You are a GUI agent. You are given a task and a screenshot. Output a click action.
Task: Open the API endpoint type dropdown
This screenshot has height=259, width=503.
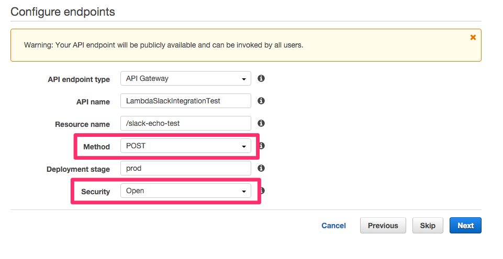click(x=185, y=78)
